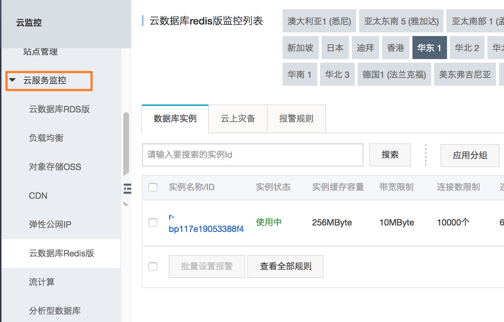Open 云数据库RDS版 monitoring
This screenshot has height=322, width=504.
(x=59, y=109)
